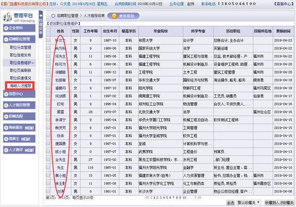Click the 出生年月 column header
The image size is (296, 207).
[x=110, y=31]
